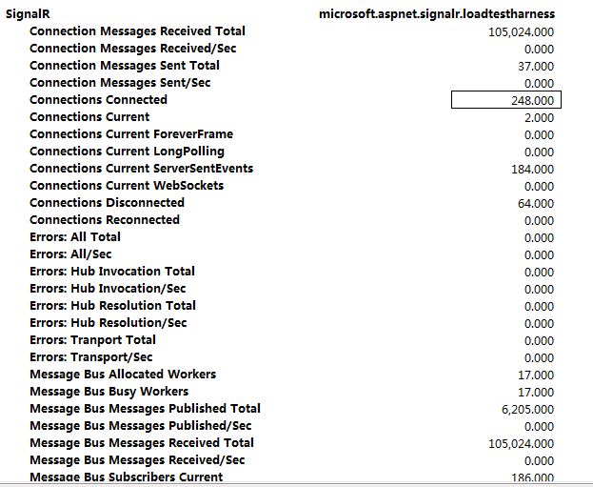Select the Connections Disconnected counter
Screen dimensions: 593x487
(107, 203)
